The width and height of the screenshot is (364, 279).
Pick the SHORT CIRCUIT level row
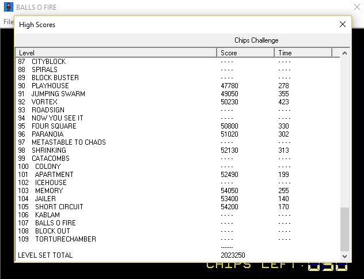tap(59, 207)
